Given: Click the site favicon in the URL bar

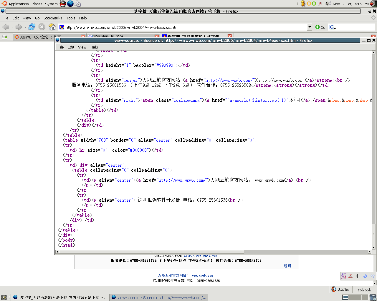Looking at the screenshot, I should 62,27.
